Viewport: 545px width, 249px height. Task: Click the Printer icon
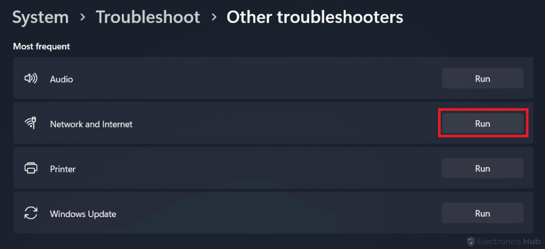pyautogui.click(x=31, y=169)
